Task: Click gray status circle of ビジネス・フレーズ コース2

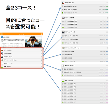Action: tap(63, 39)
